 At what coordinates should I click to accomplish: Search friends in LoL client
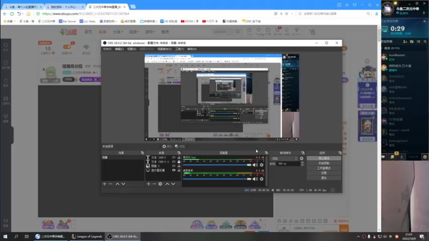(x=425, y=42)
